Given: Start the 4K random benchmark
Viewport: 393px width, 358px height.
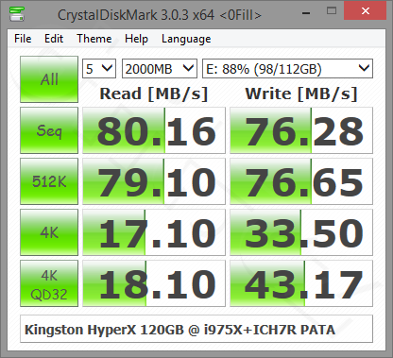Looking at the screenshot, I should pyautogui.click(x=49, y=232).
